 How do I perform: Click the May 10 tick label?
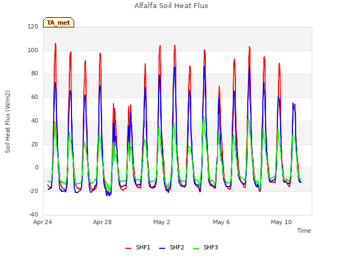pyautogui.click(x=281, y=222)
